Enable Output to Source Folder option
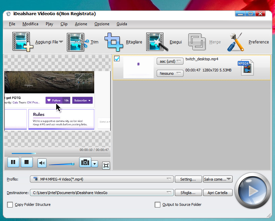 pos(157,204)
